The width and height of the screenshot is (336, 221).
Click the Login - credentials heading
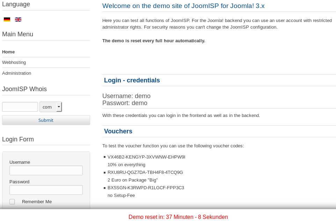[132, 80]
